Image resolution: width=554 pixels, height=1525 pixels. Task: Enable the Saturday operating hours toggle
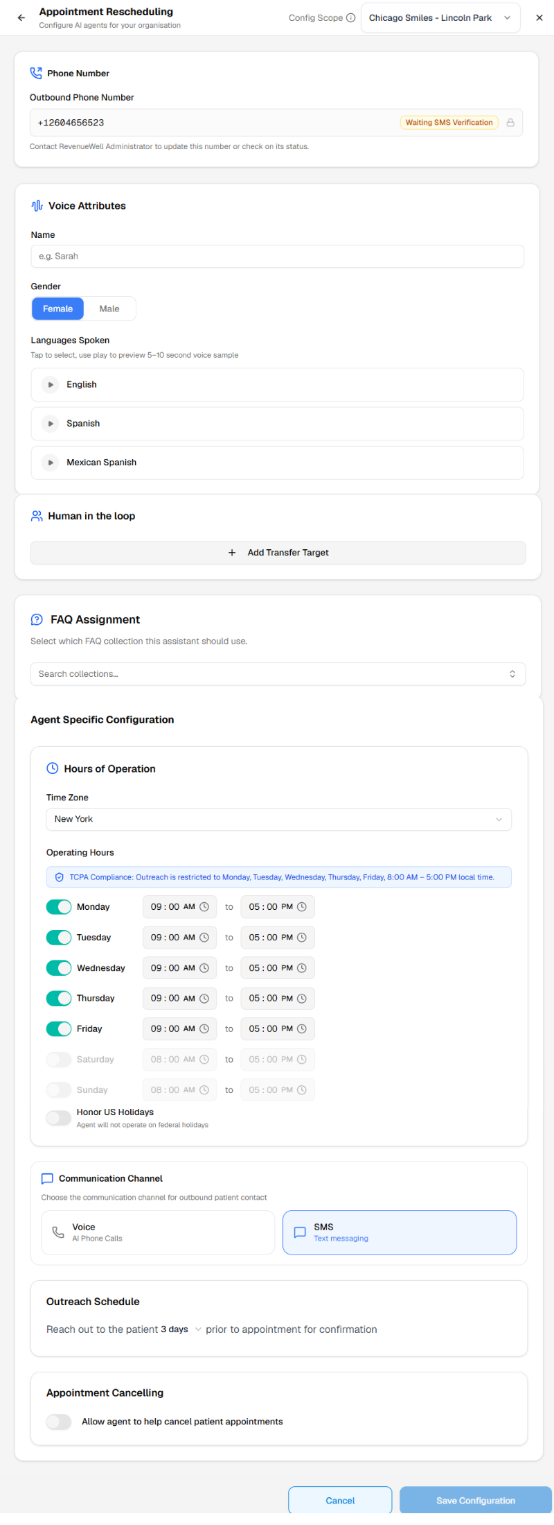pyautogui.click(x=59, y=1060)
